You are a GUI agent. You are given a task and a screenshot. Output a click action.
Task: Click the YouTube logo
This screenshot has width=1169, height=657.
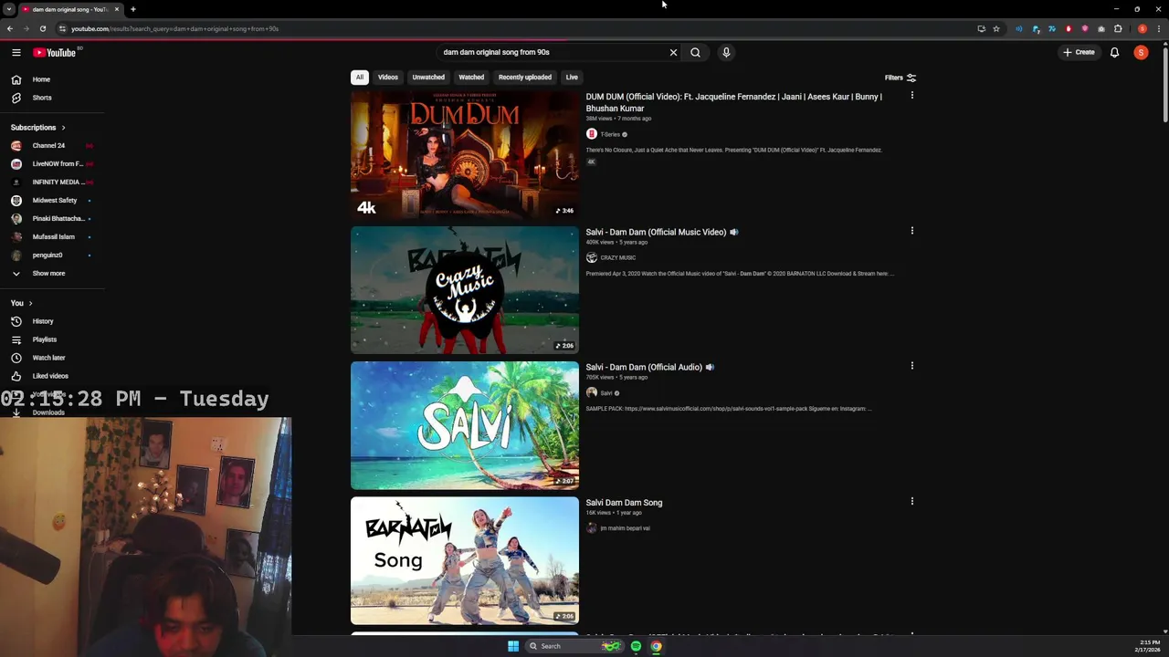tap(55, 52)
